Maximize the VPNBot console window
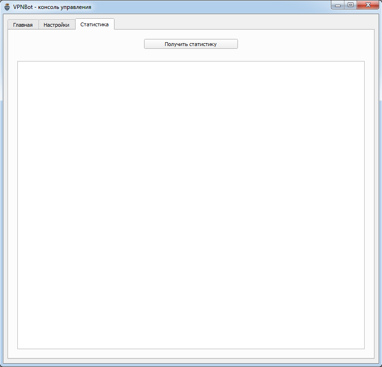 pyautogui.click(x=351, y=5)
